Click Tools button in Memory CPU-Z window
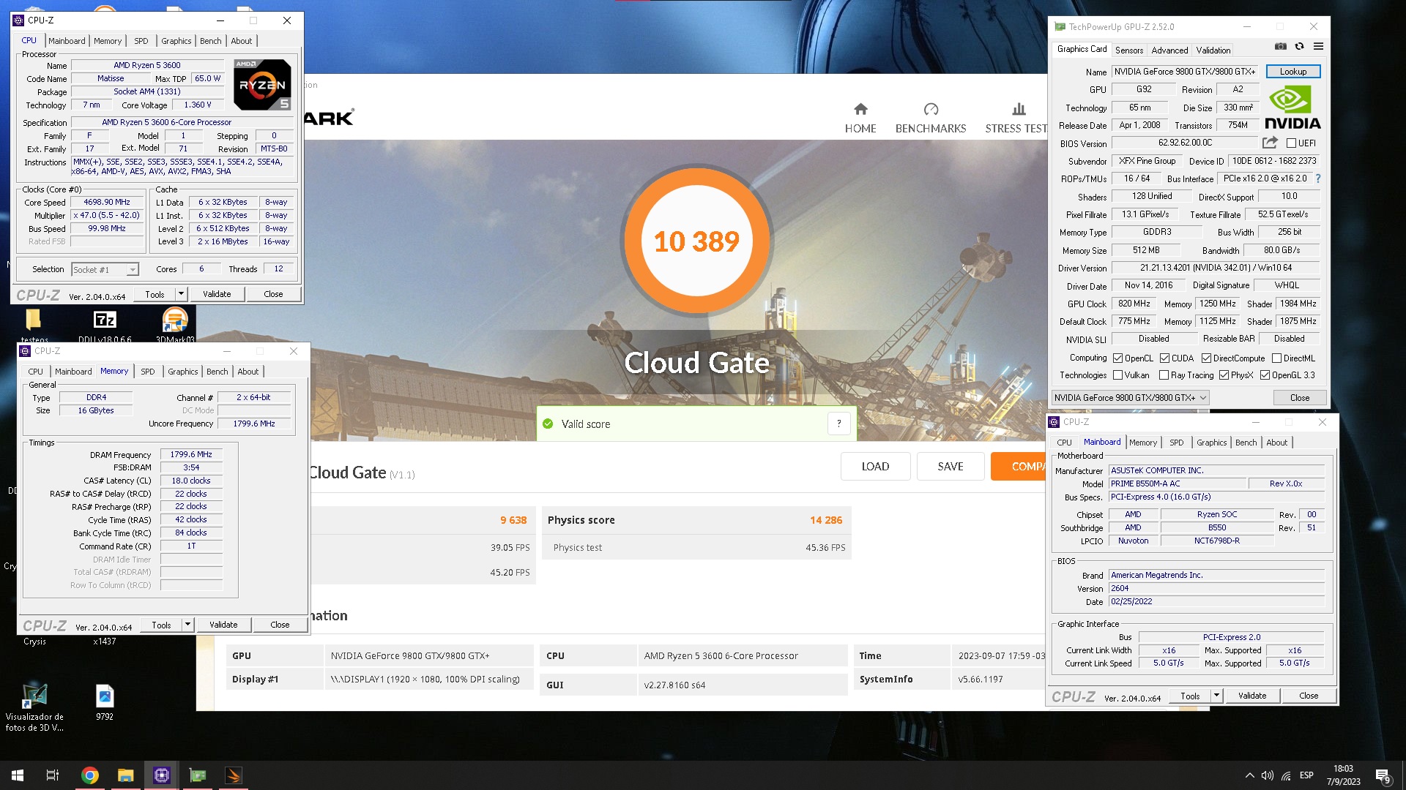Image resolution: width=1406 pixels, height=790 pixels. [x=161, y=625]
